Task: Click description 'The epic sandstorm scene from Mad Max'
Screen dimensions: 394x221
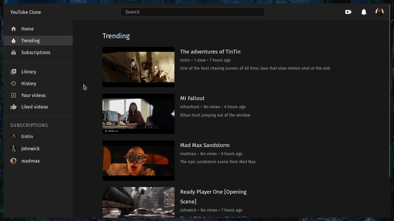Action: [218, 162]
